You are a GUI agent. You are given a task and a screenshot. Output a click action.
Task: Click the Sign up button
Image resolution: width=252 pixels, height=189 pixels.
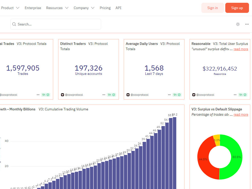[237, 8]
